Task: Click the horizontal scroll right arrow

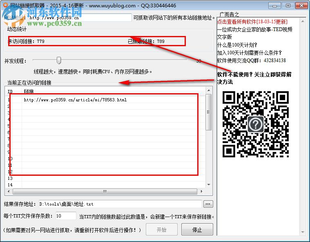Action: [x=201, y=191]
